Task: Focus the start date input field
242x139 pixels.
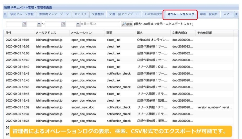Action: (14, 24)
